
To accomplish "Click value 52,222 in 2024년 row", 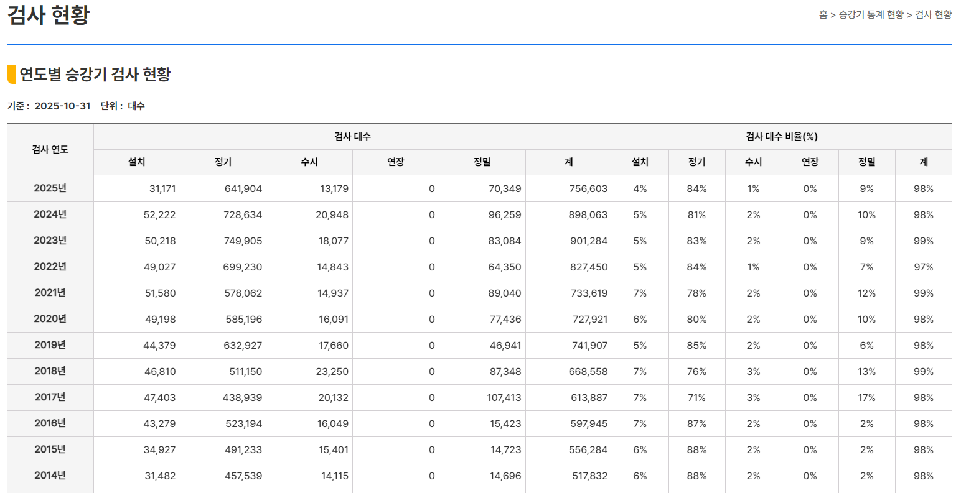I will (159, 215).
